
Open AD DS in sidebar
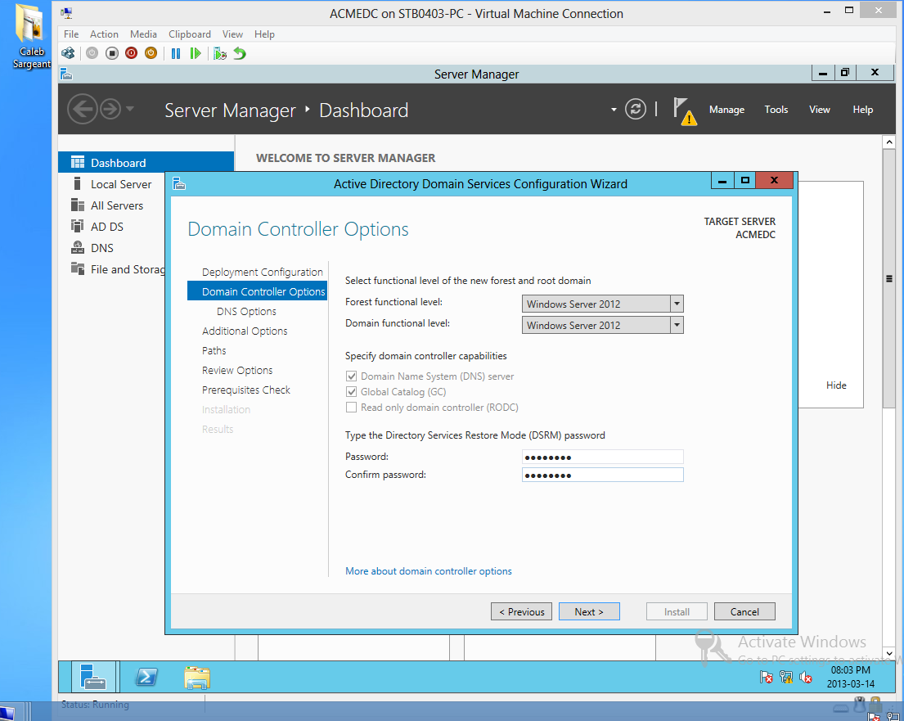106,227
